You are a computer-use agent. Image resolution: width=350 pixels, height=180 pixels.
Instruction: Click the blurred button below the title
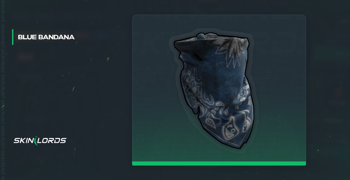[x=26, y=57]
